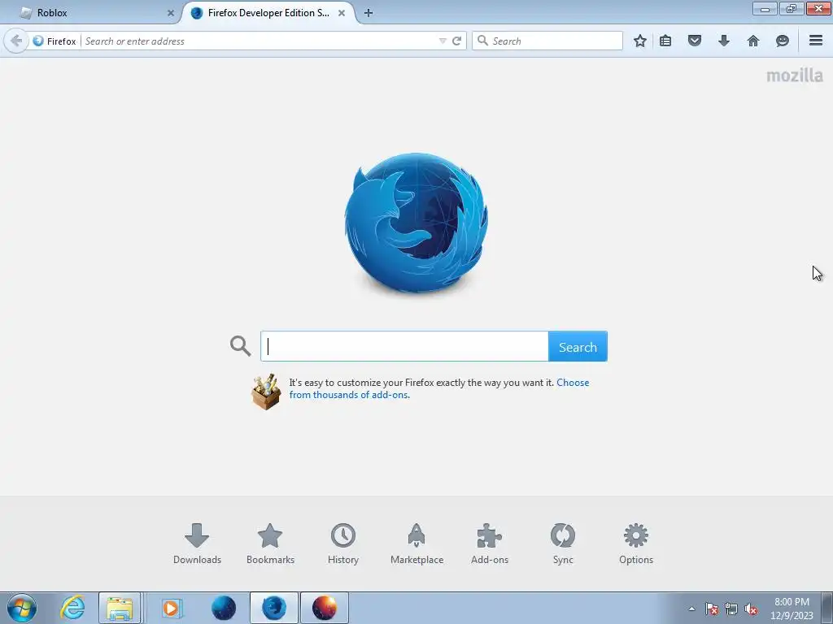This screenshot has width=833, height=624.
Task: Click the Firefox identity icon in address bar
Action: 38,41
